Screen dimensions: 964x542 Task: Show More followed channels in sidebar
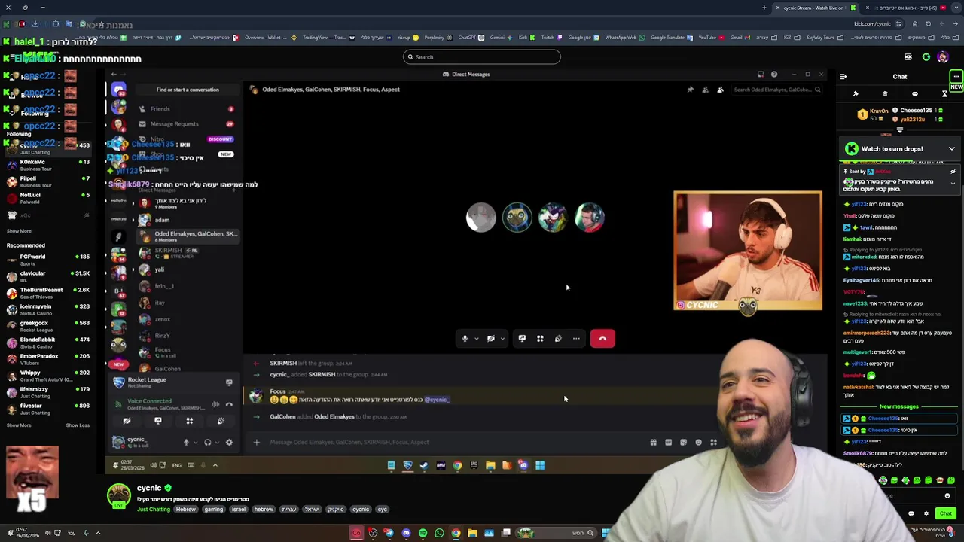click(x=19, y=231)
